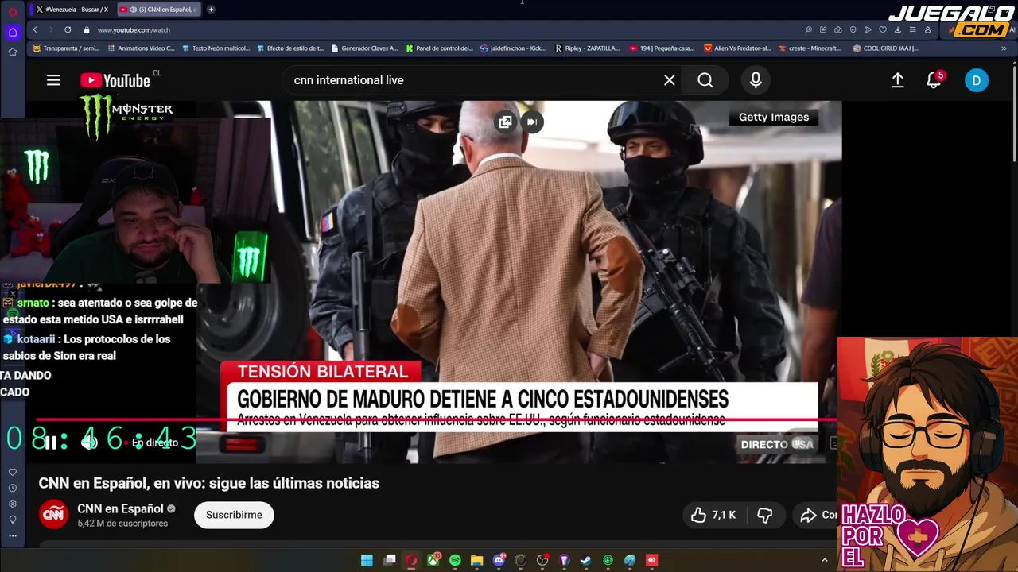Screen dimensions: 1018x572
Task: Open the 'Animations Video C...' bookmark
Action: (141, 48)
